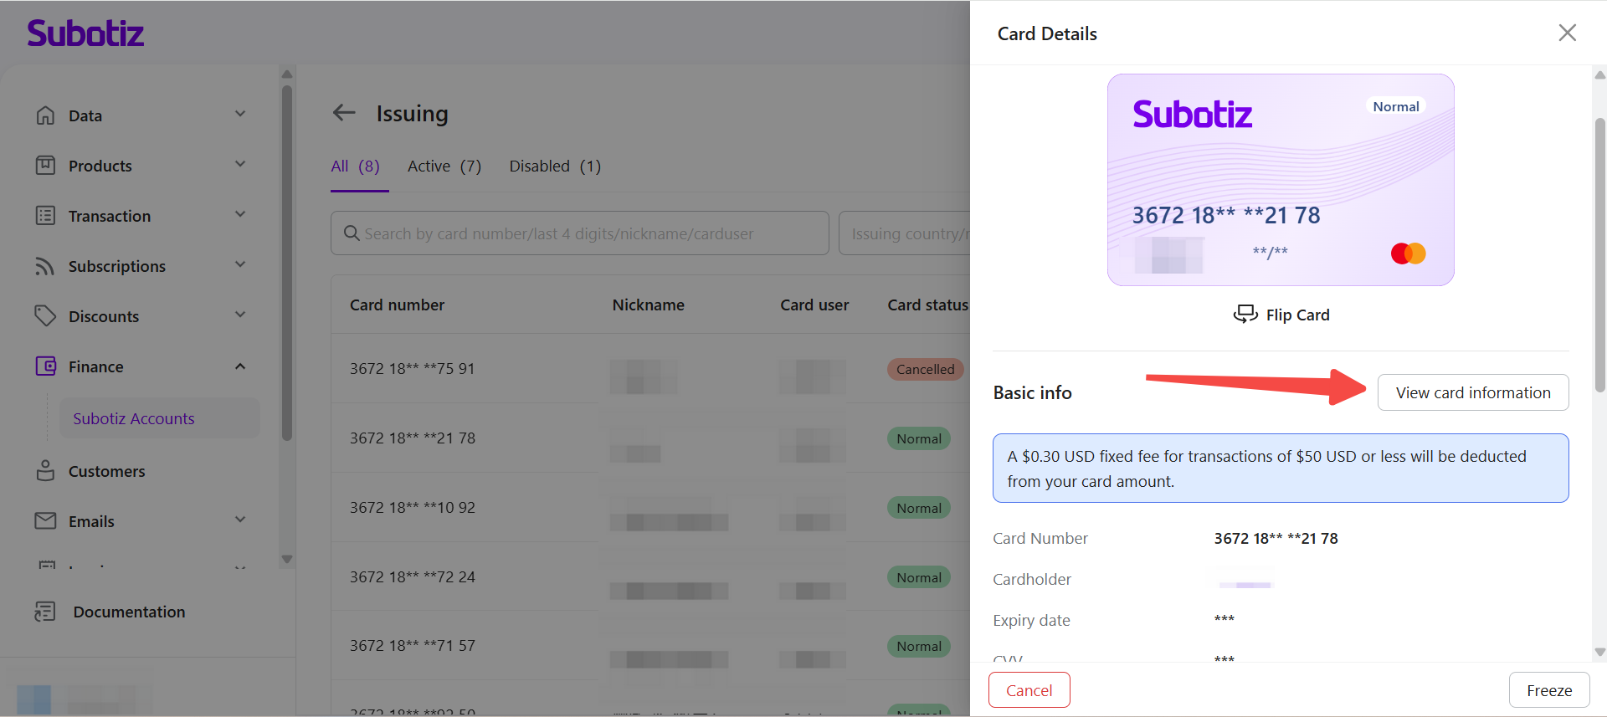Screen dimensions: 1607x717
Task: Click the Discounts tag icon
Action: pos(45,316)
